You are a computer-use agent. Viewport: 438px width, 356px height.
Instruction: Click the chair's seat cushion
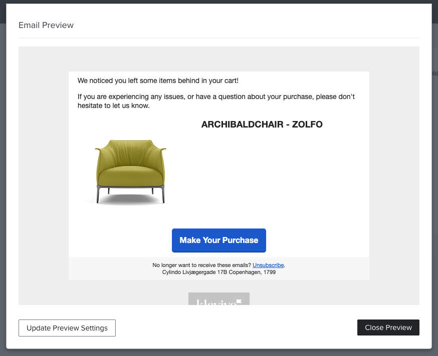(130, 175)
